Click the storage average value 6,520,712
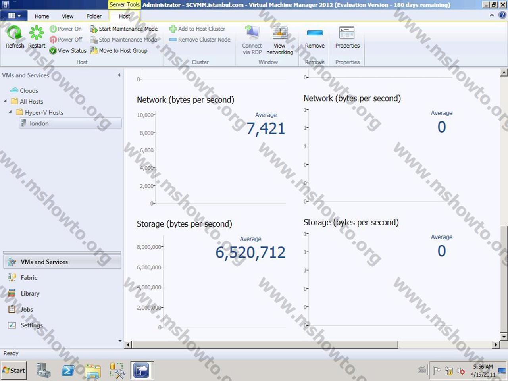Image resolution: width=508 pixels, height=381 pixels. point(250,252)
